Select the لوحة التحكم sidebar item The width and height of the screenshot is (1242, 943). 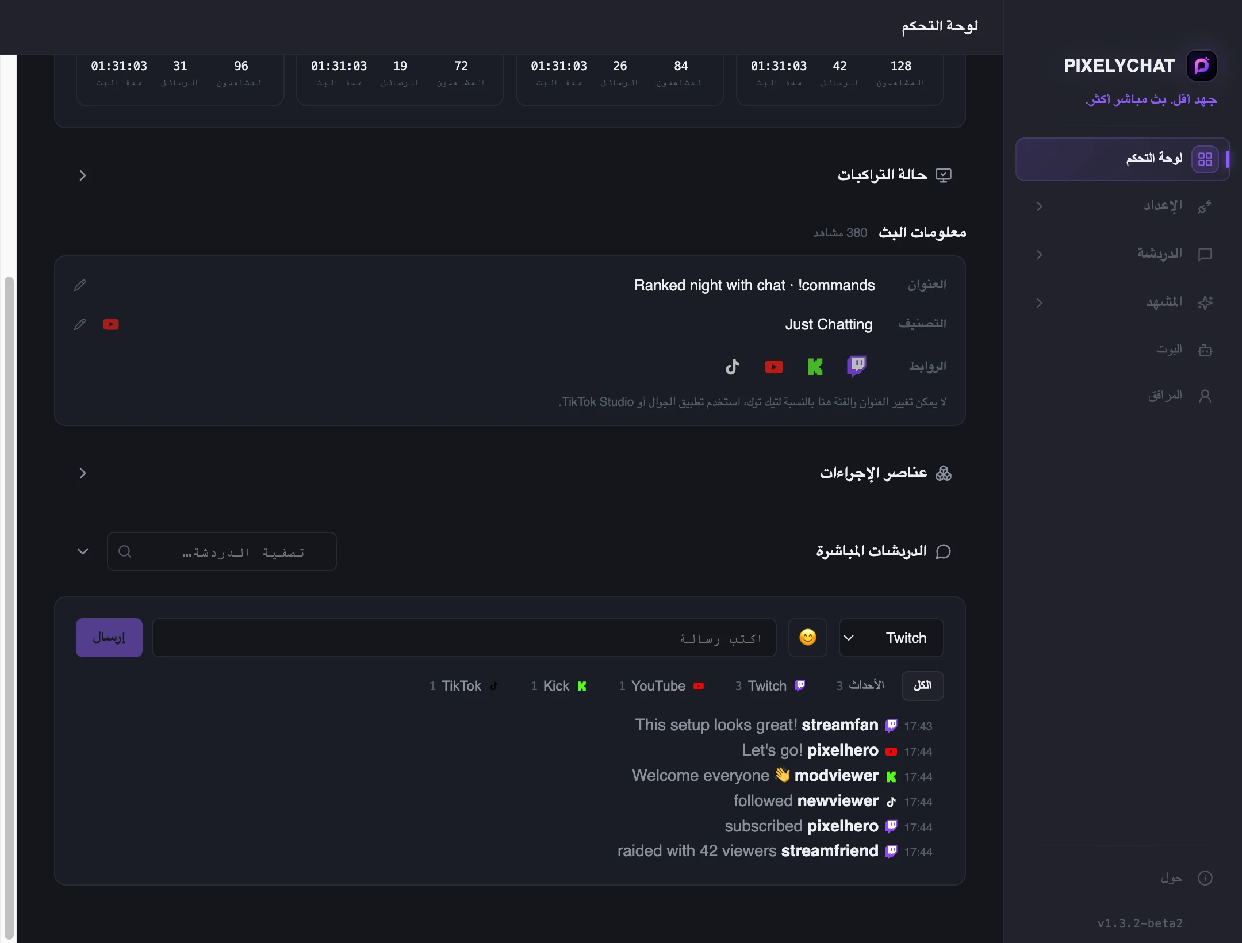pyautogui.click(x=1122, y=159)
